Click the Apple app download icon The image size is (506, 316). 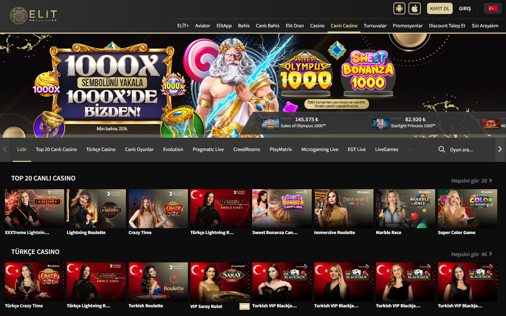[414, 8]
